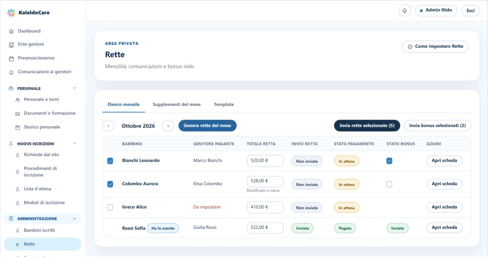The width and height of the screenshot is (488, 257).
Task: Collapse the Personale section chevron
Action: coord(75,88)
